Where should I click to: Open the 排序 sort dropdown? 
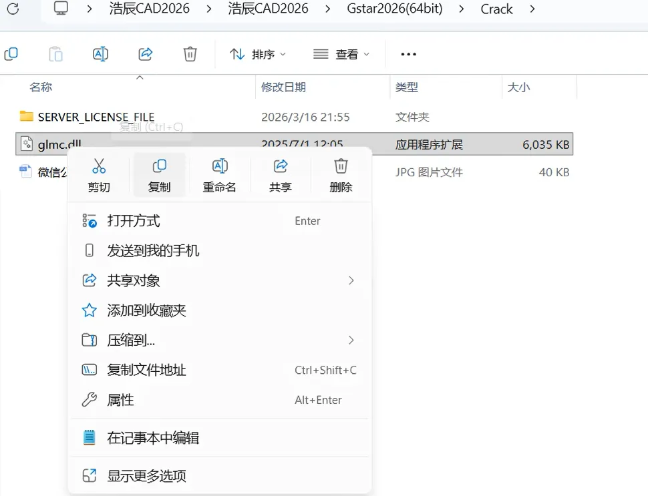pos(257,54)
